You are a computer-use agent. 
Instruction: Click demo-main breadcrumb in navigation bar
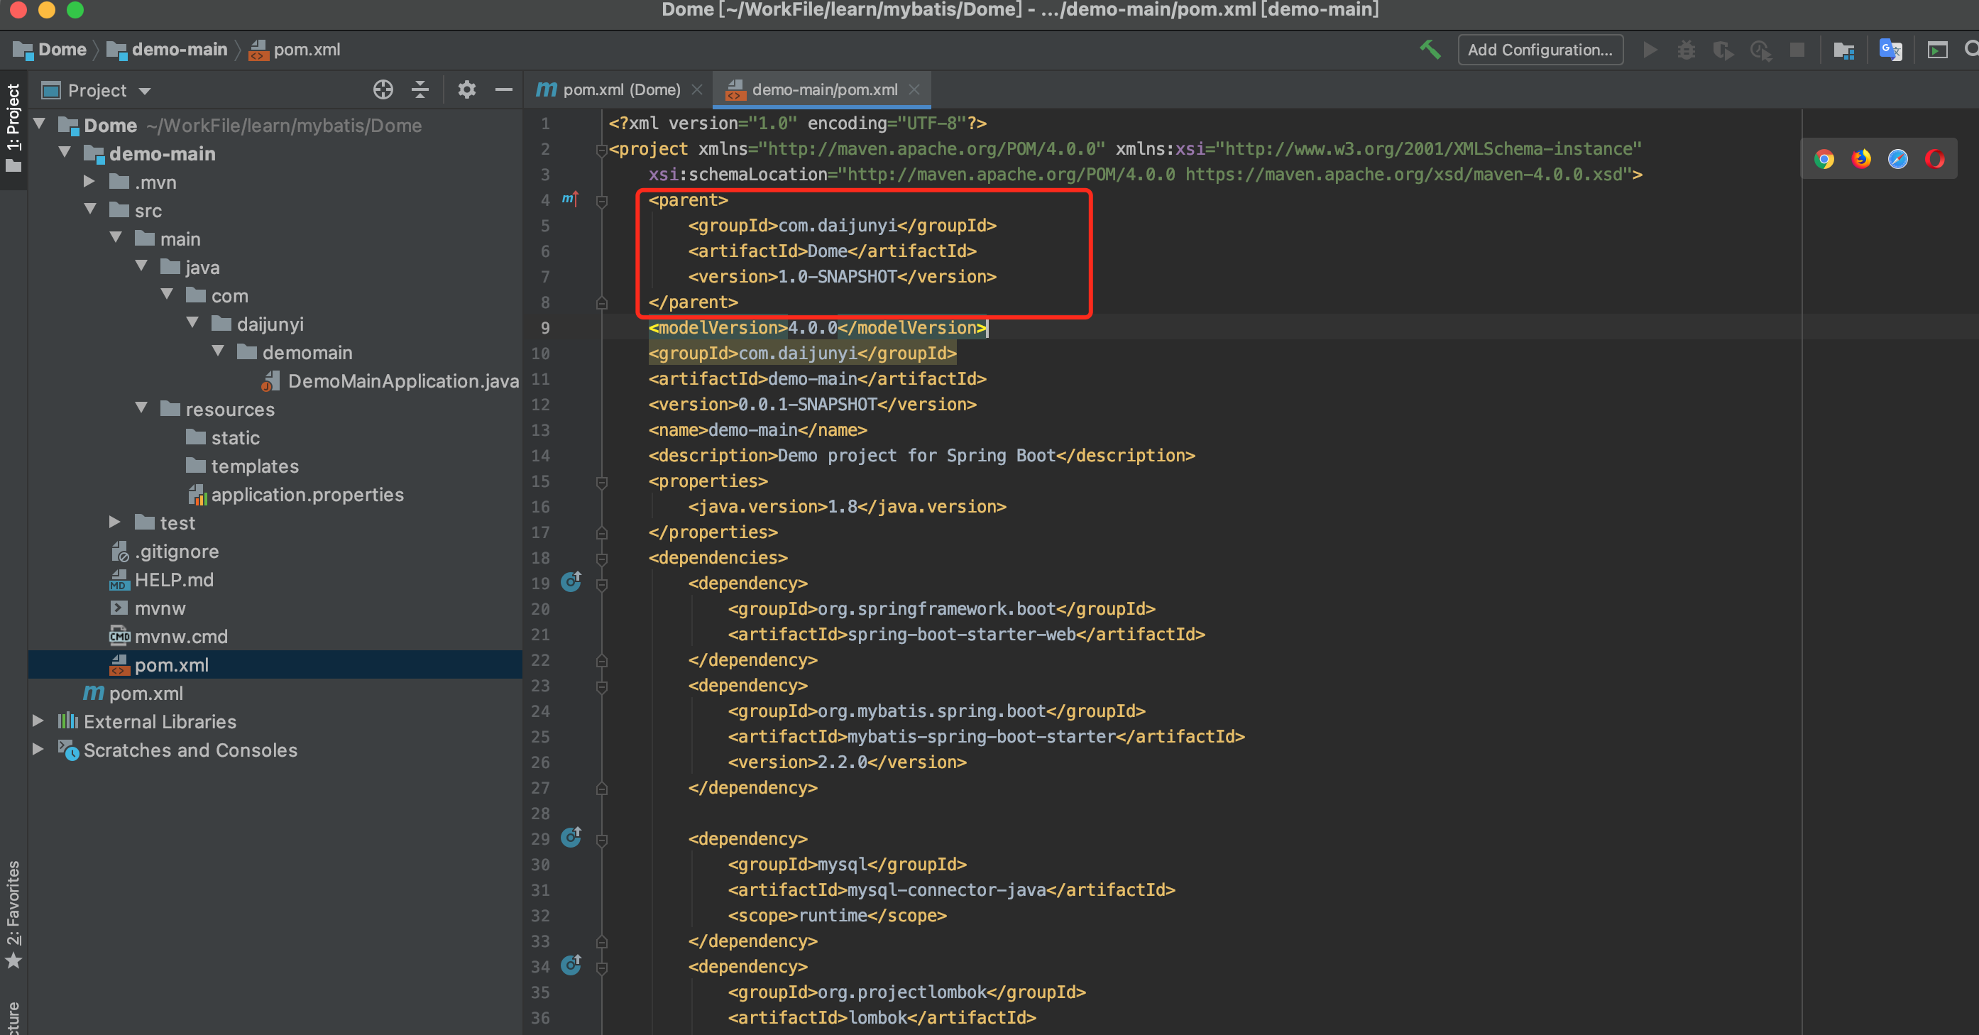click(167, 50)
